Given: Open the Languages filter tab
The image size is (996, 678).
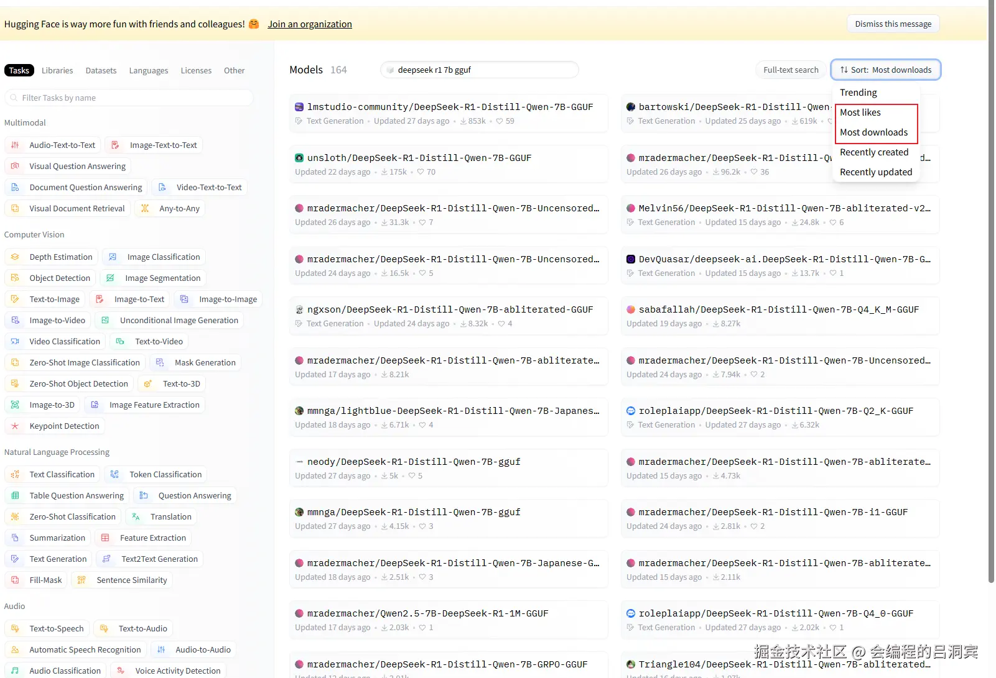Looking at the screenshot, I should (x=149, y=71).
